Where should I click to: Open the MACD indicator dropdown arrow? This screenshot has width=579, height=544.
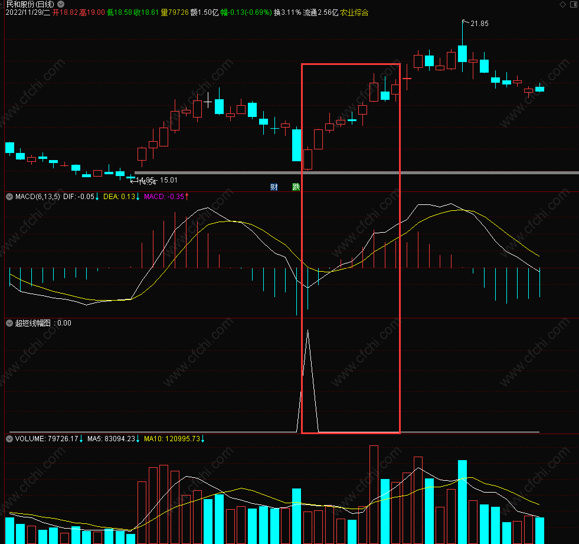(9, 197)
